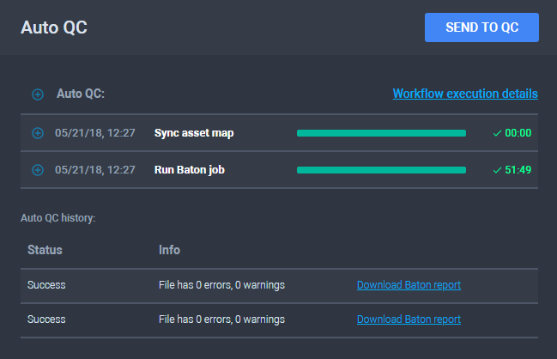This screenshot has width=557, height=359.
Task: Click the error summary text in second history row
Action: point(221,319)
